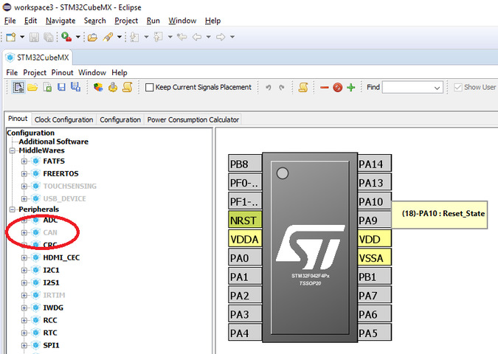Image resolution: width=498 pixels, height=354 pixels.
Task: Click the Eclipse save icon in top toolbar
Action: click(x=34, y=37)
